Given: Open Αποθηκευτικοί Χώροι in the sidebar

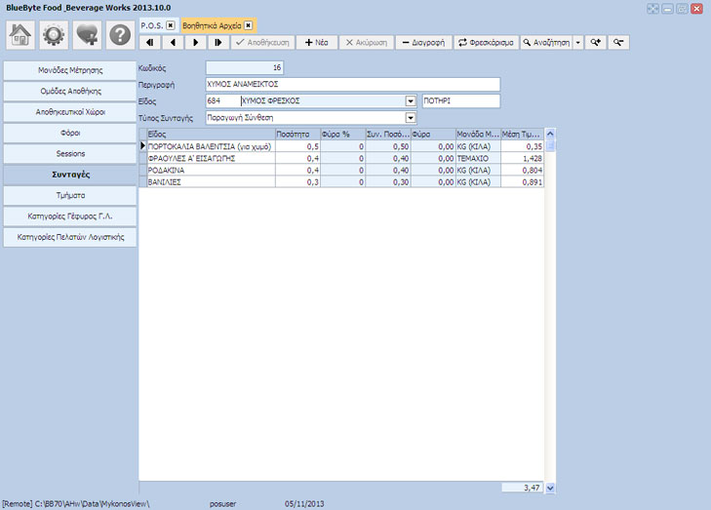Looking at the screenshot, I should click(x=70, y=112).
